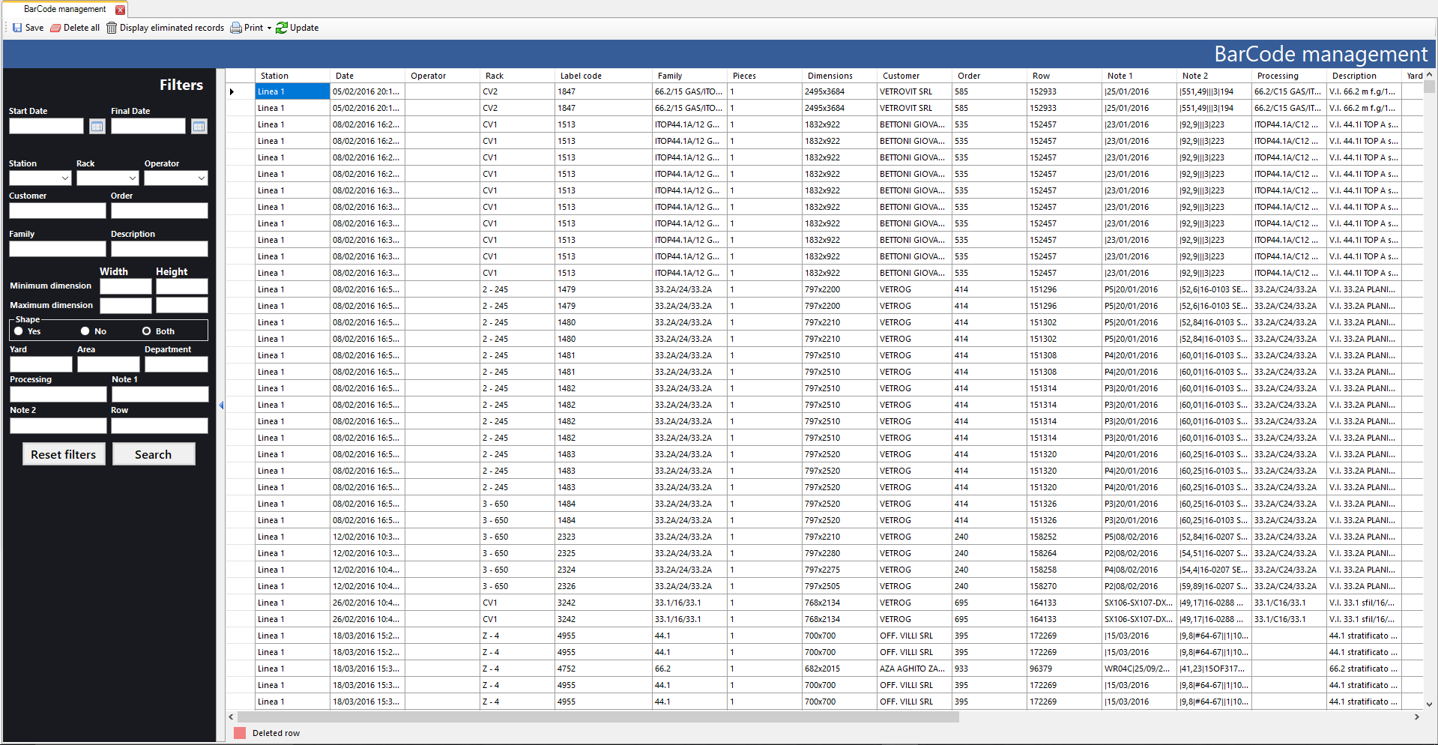Click Minimum dimension Width field
1438x745 pixels.
(126, 286)
